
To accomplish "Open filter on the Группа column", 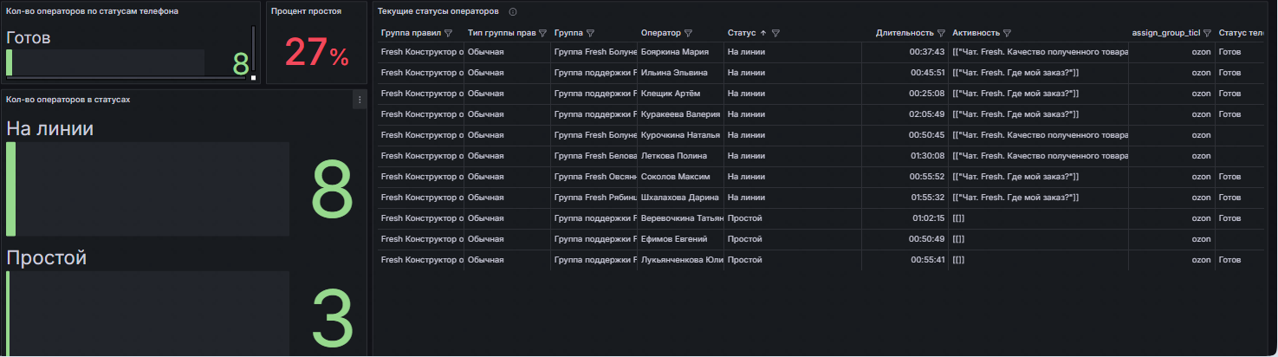I will [x=590, y=34].
